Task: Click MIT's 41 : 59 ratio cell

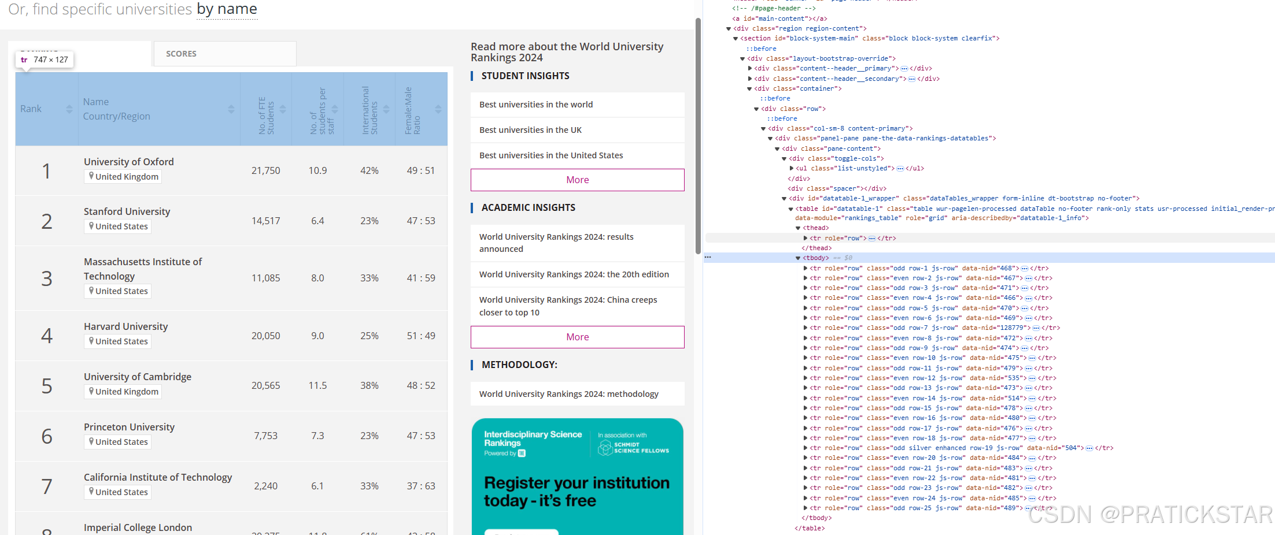Action: (421, 278)
